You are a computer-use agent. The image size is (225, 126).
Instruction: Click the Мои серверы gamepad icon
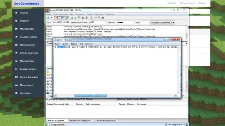pos(17,29)
